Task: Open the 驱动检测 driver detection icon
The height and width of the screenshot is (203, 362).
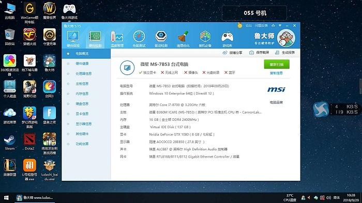Action: coord(161,39)
